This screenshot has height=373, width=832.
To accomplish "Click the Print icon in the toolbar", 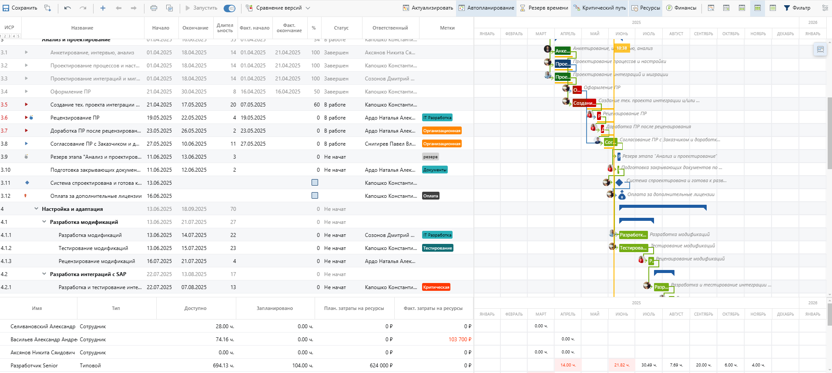I will (x=154, y=8).
